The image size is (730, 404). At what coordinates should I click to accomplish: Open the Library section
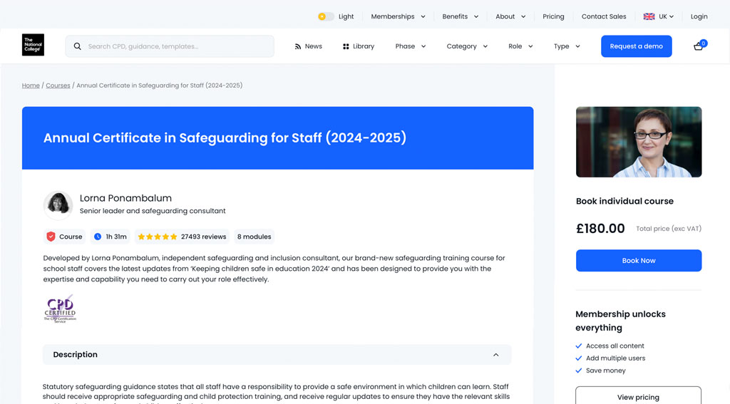pyautogui.click(x=359, y=46)
